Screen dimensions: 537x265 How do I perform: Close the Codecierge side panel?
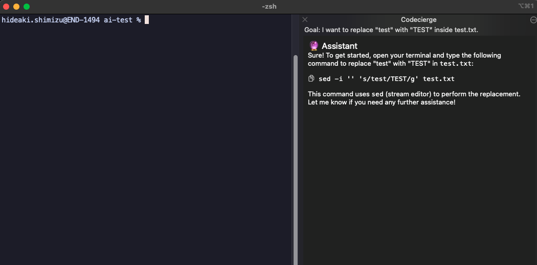point(305,20)
